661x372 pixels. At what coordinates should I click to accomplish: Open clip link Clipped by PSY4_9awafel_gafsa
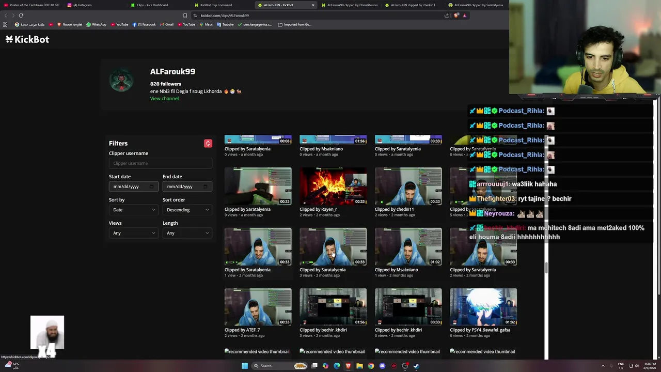tap(480, 330)
